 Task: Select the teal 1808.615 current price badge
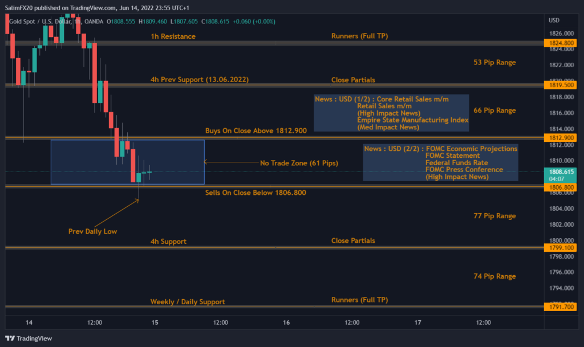(561, 171)
